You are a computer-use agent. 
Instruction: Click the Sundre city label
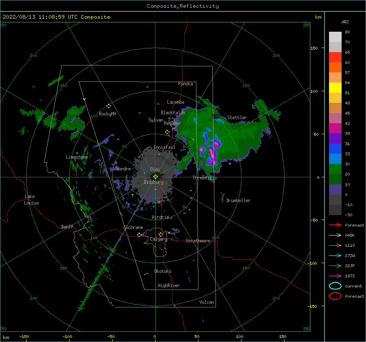[x=123, y=168]
